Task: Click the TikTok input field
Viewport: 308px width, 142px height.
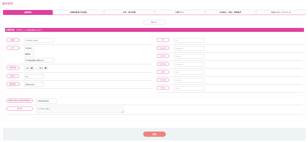Action: click(189, 88)
